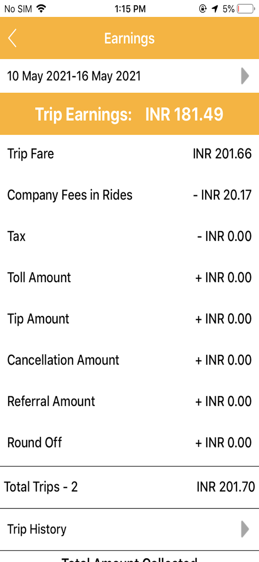
Task: Tap the INR 201.70 total amount
Action: (x=226, y=487)
